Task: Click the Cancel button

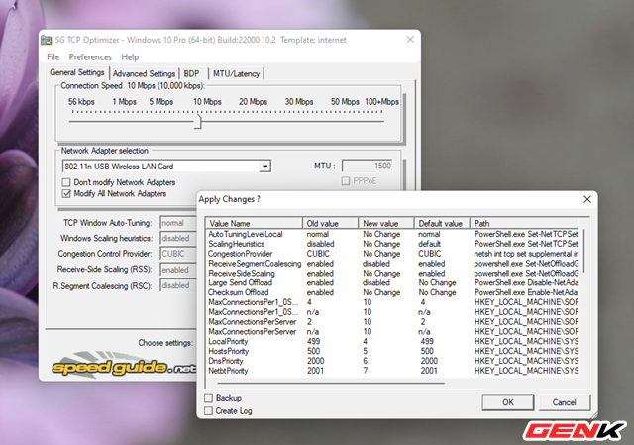Action: coord(564,402)
